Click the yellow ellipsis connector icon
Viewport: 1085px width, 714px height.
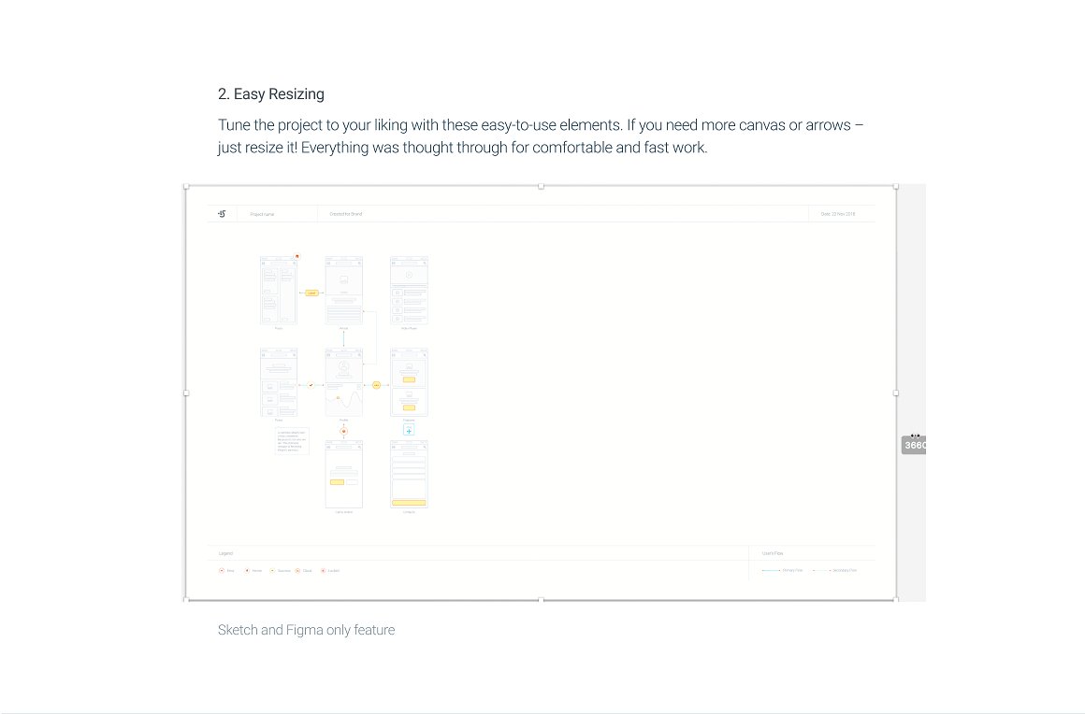coord(376,384)
